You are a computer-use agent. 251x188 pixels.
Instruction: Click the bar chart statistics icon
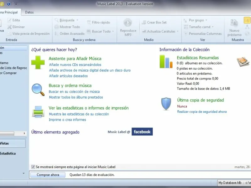(166, 62)
